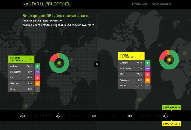Select the green 3 M/E MAR 2016 timeline marker
Image resolution: width=191 pixels, height=130 pixels.
pos(171,107)
